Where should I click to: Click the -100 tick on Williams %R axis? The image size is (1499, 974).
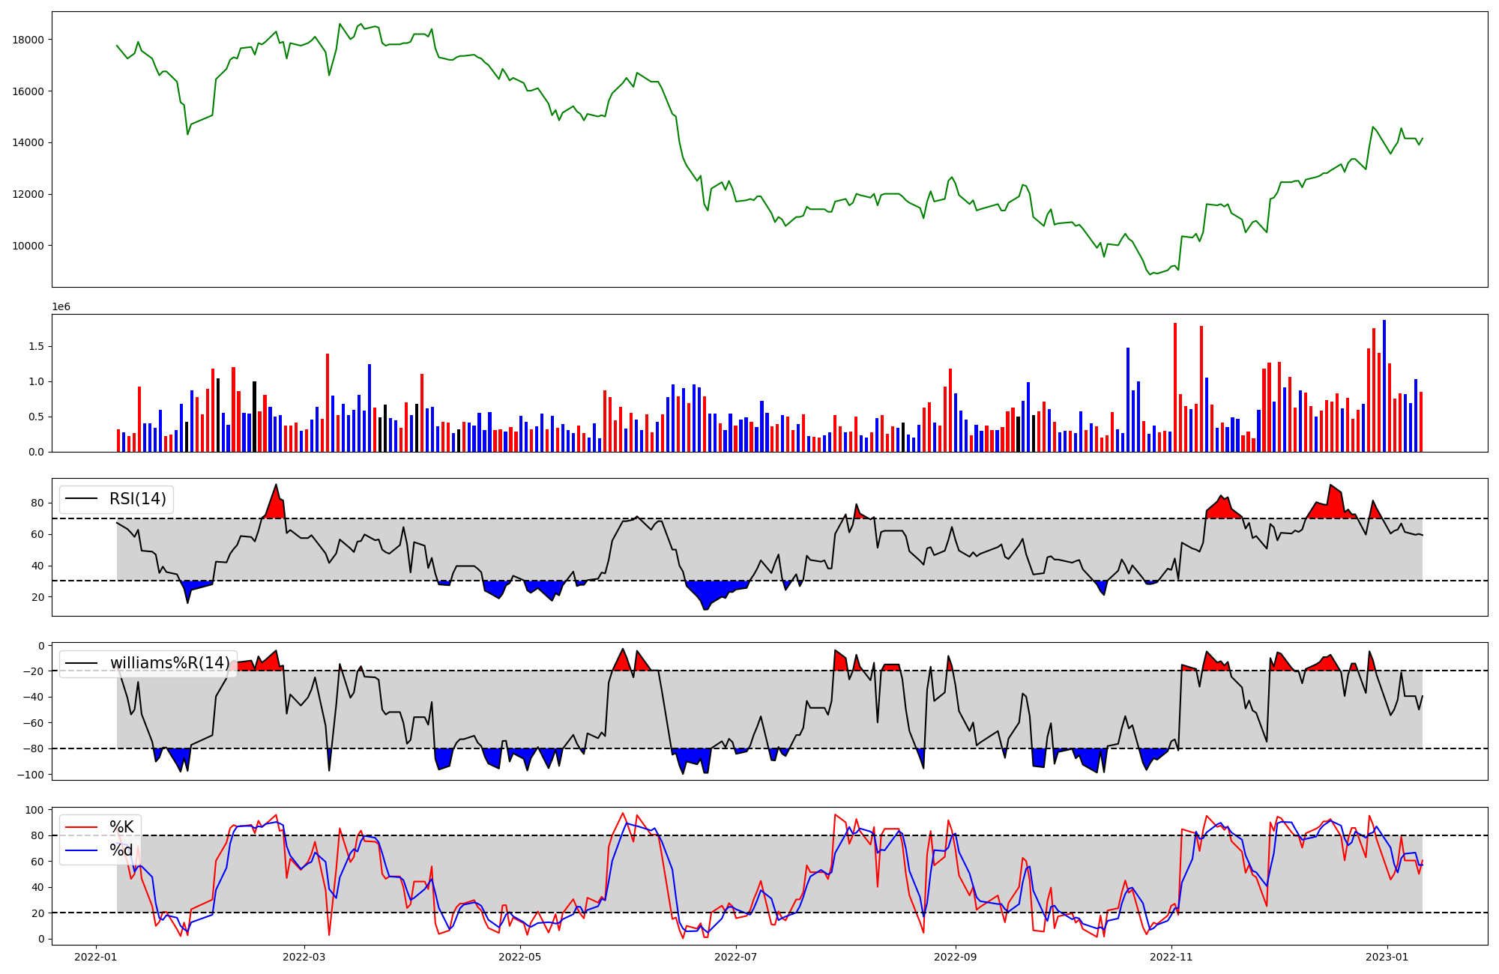pos(31,775)
